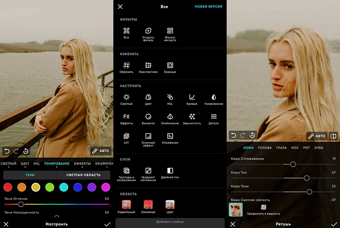Open the Цвет tab in bottom strip
The image size is (340, 228).
25,164
